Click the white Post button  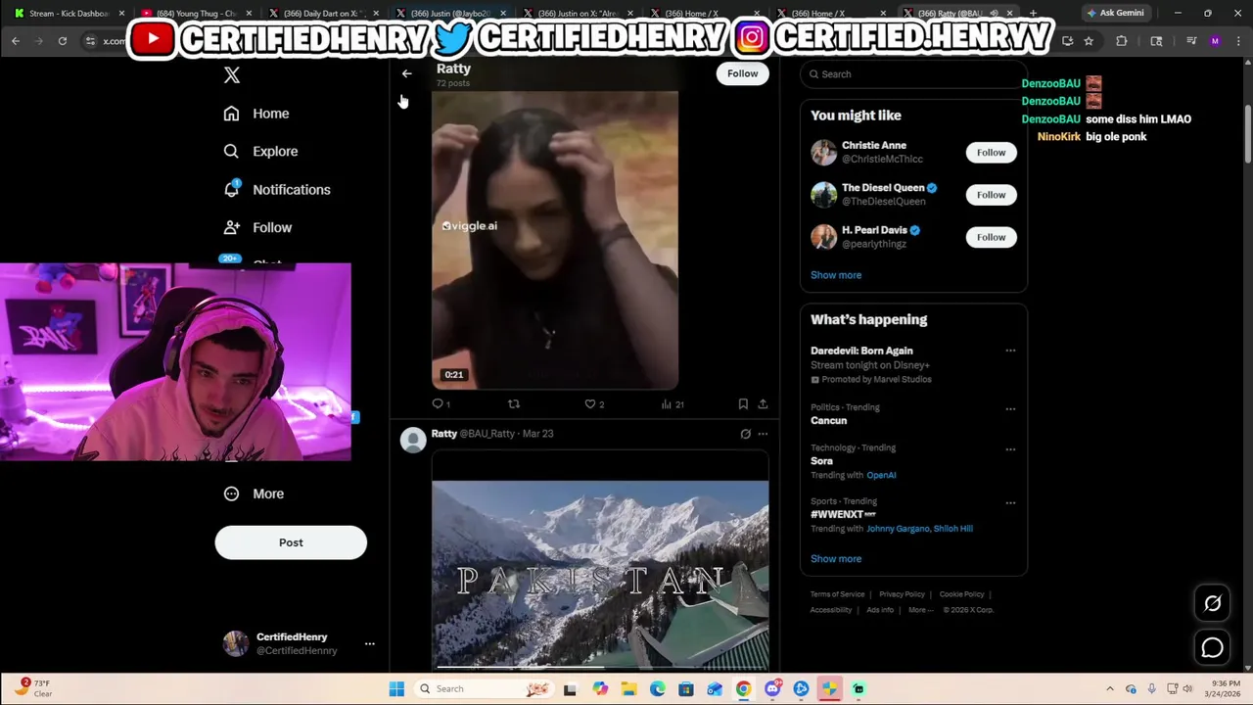click(291, 542)
